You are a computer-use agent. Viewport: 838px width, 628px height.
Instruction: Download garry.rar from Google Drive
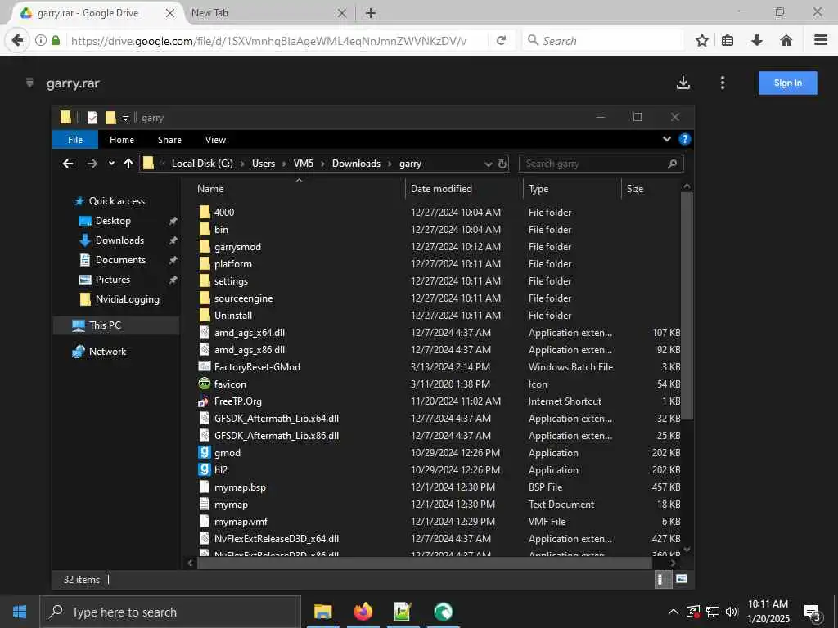tap(683, 83)
